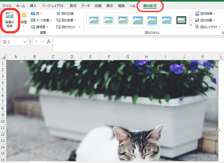Select row 15 header
The height and width of the screenshot is (163, 224).
(x=3, y=153)
